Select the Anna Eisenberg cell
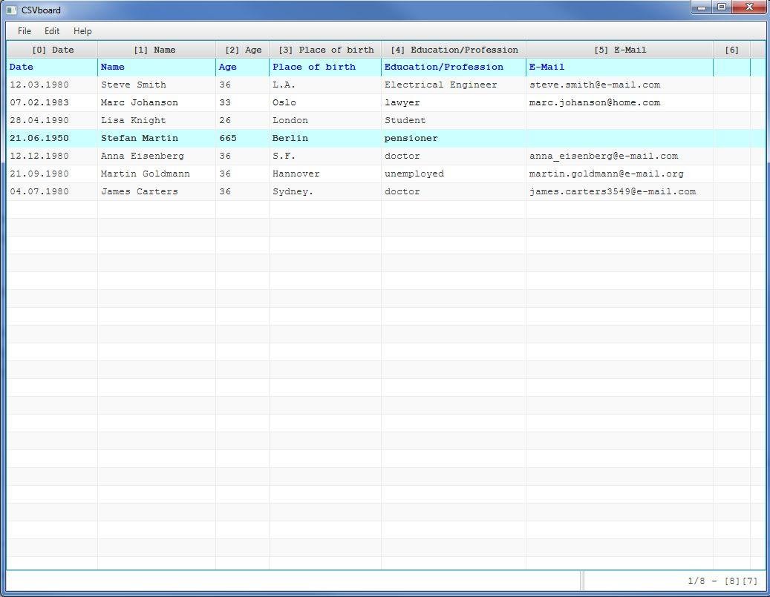This screenshot has width=770, height=597. 157,156
